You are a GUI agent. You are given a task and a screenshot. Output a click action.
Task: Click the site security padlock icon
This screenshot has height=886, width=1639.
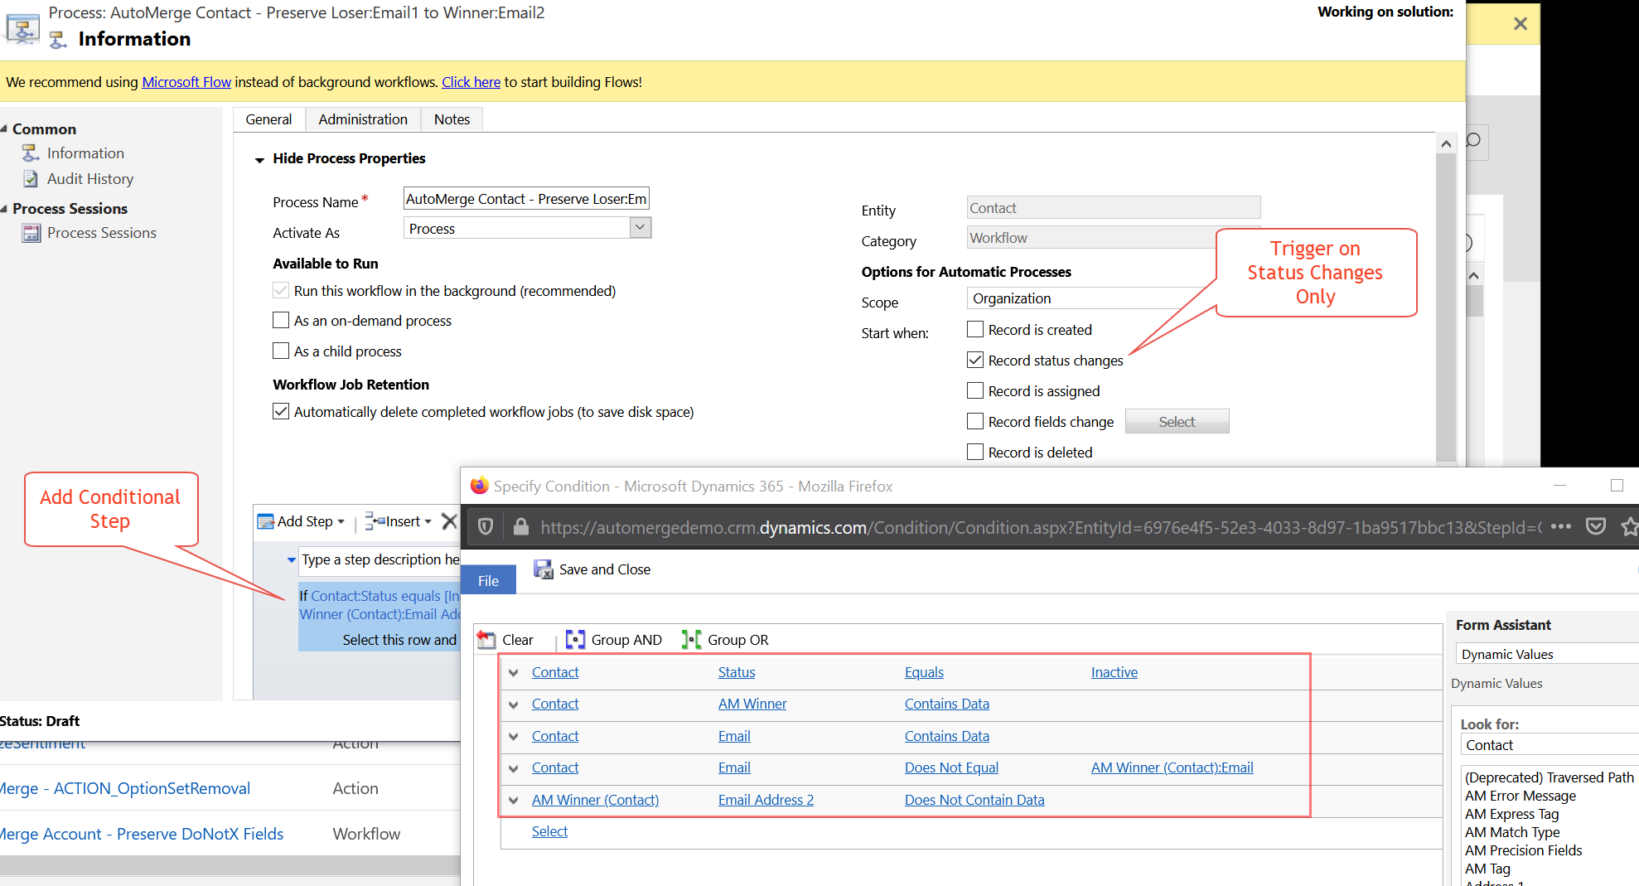(x=521, y=527)
